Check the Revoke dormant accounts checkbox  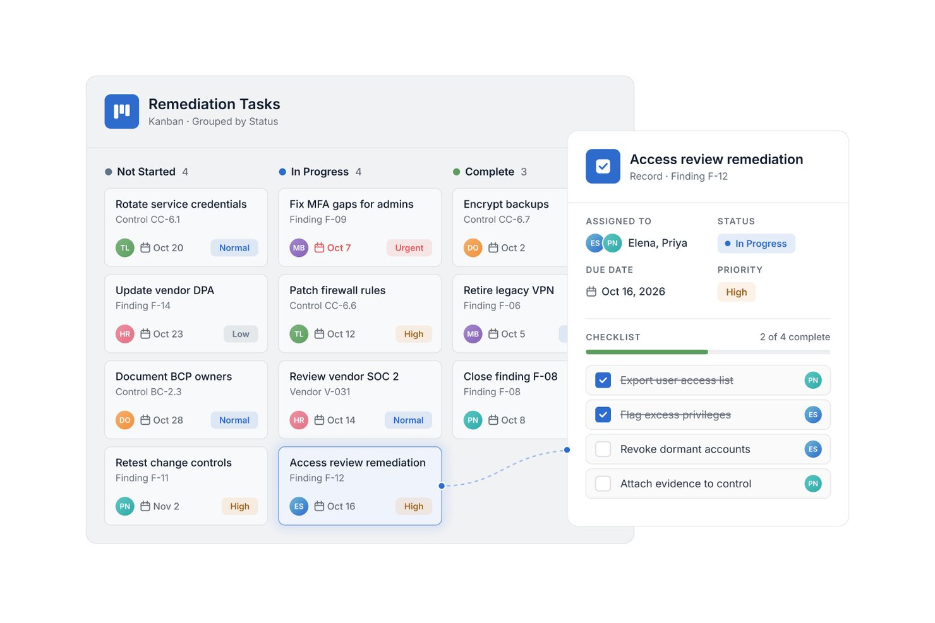tap(603, 449)
